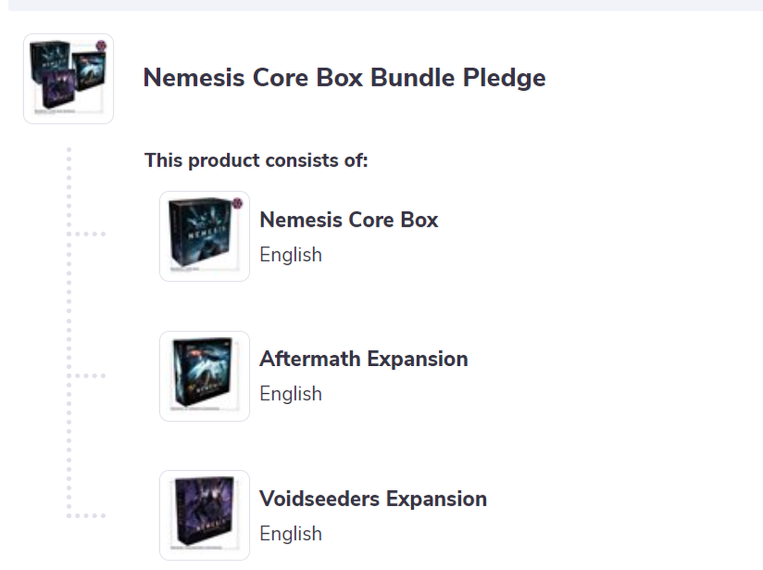Open the Voidseeders Expansion product image
The image size is (763, 570).
[205, 515]
